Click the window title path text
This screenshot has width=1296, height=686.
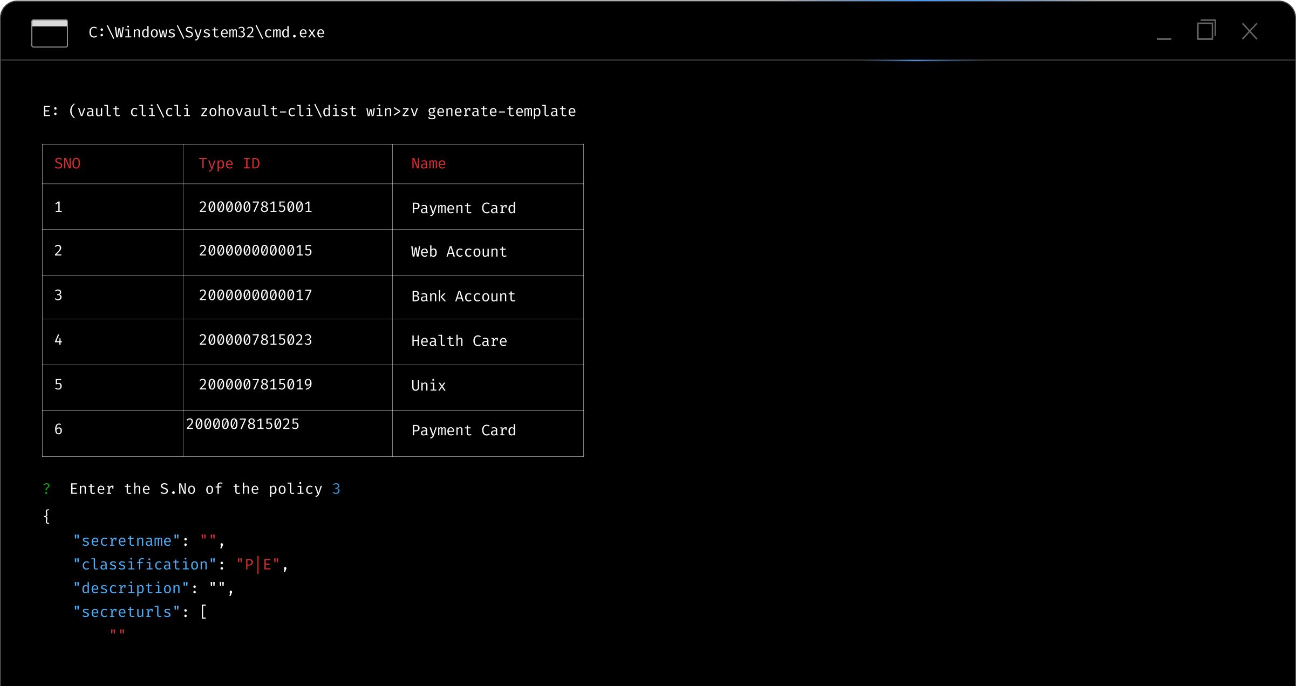click(207, 33)
